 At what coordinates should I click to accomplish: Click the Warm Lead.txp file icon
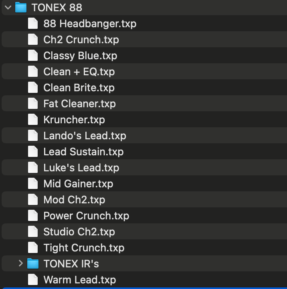pos(33,279)
